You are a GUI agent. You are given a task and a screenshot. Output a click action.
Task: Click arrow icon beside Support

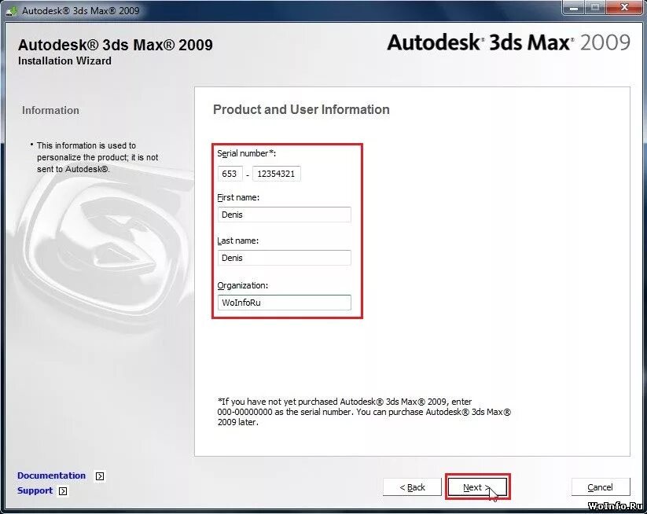point(63,491)
